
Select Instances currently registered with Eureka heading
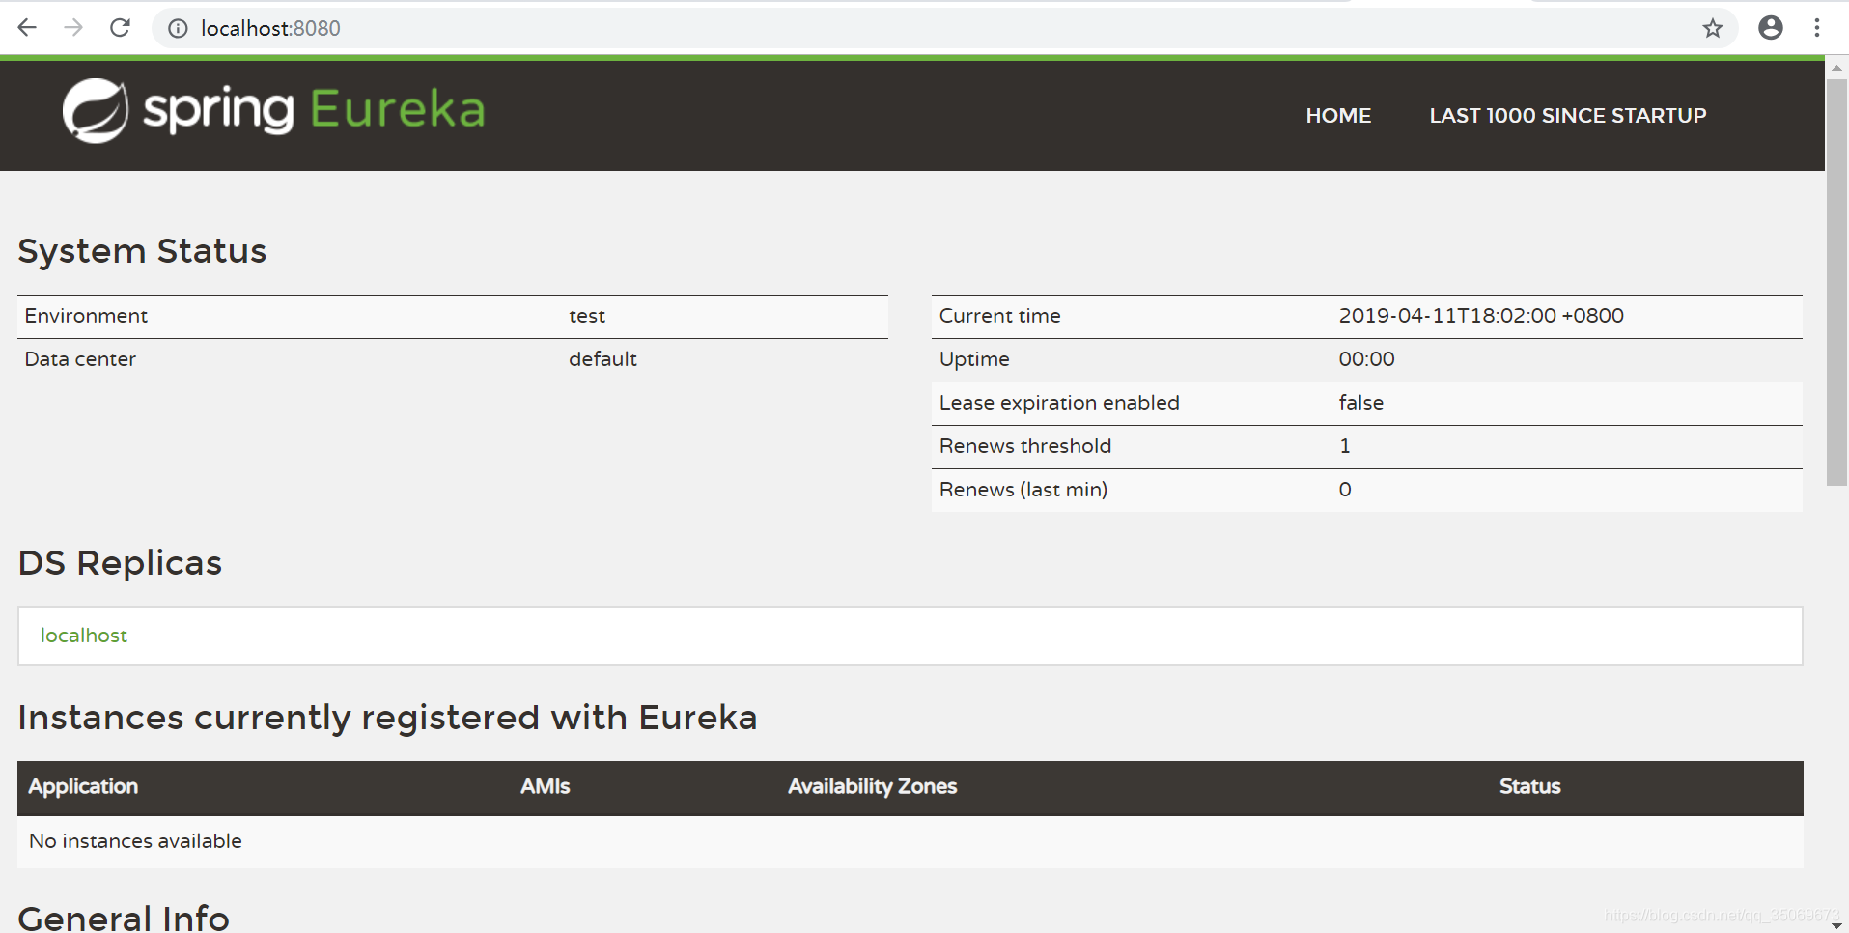pyautogui.click(x=387, y=719)
